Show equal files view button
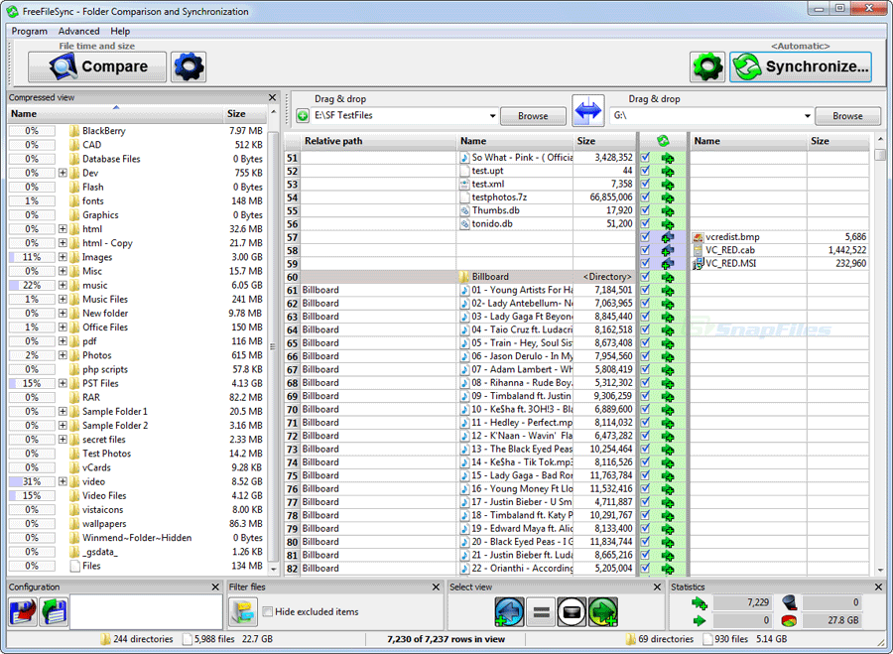The image size is (893, 654). (541, 612)
